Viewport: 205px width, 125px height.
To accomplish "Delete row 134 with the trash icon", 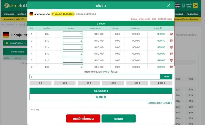I will pos(171,34).
